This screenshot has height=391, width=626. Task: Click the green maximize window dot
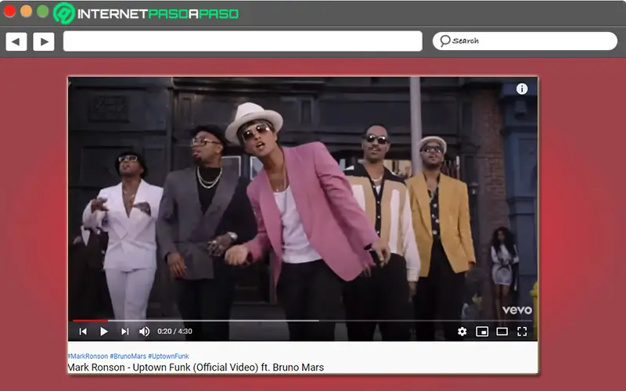click(x=42, y=11)
